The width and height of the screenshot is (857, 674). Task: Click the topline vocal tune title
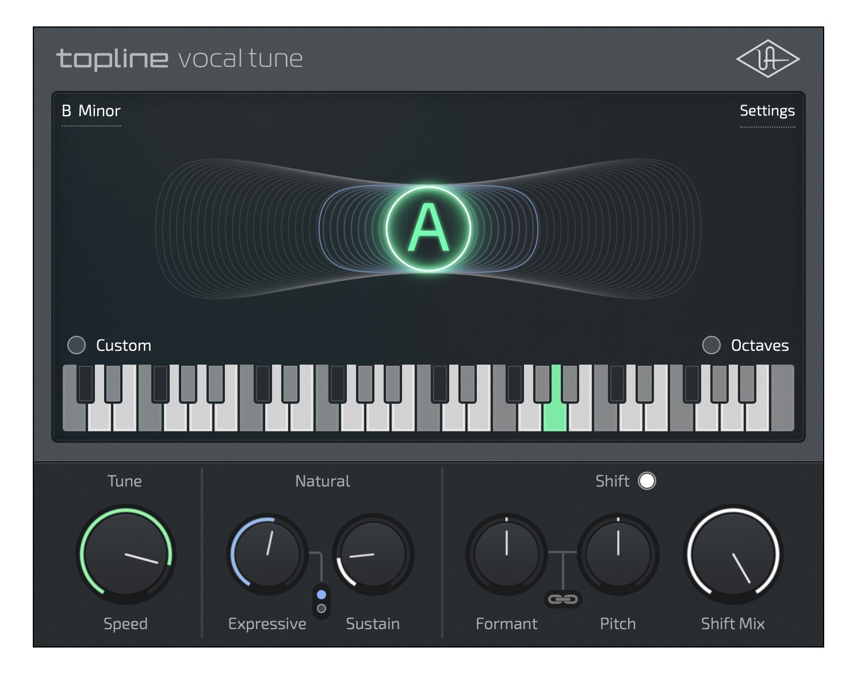pos(179,59)
